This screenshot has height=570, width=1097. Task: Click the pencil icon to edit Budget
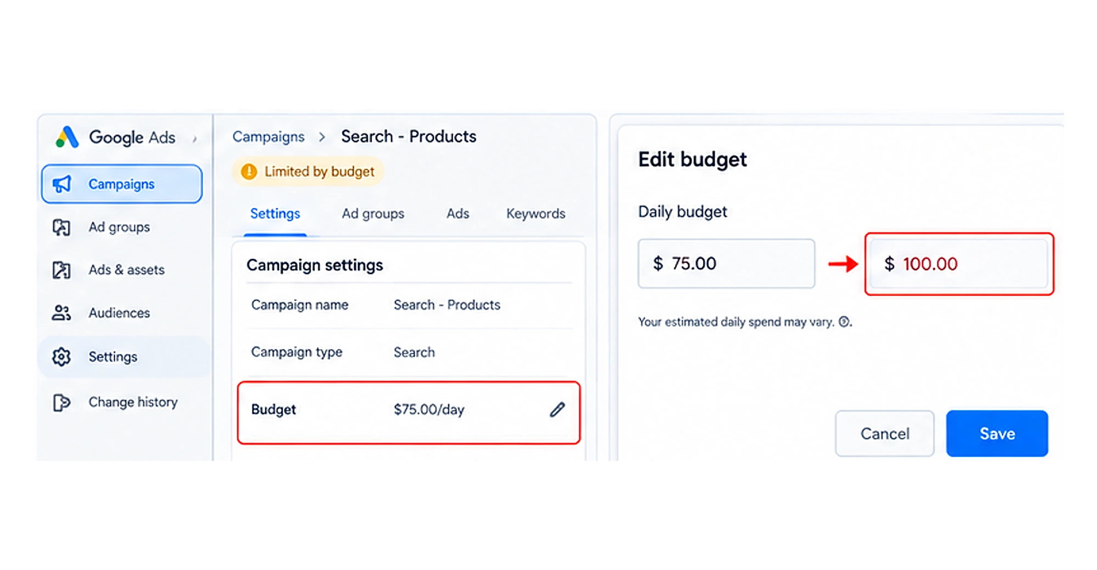click(557, 409)
